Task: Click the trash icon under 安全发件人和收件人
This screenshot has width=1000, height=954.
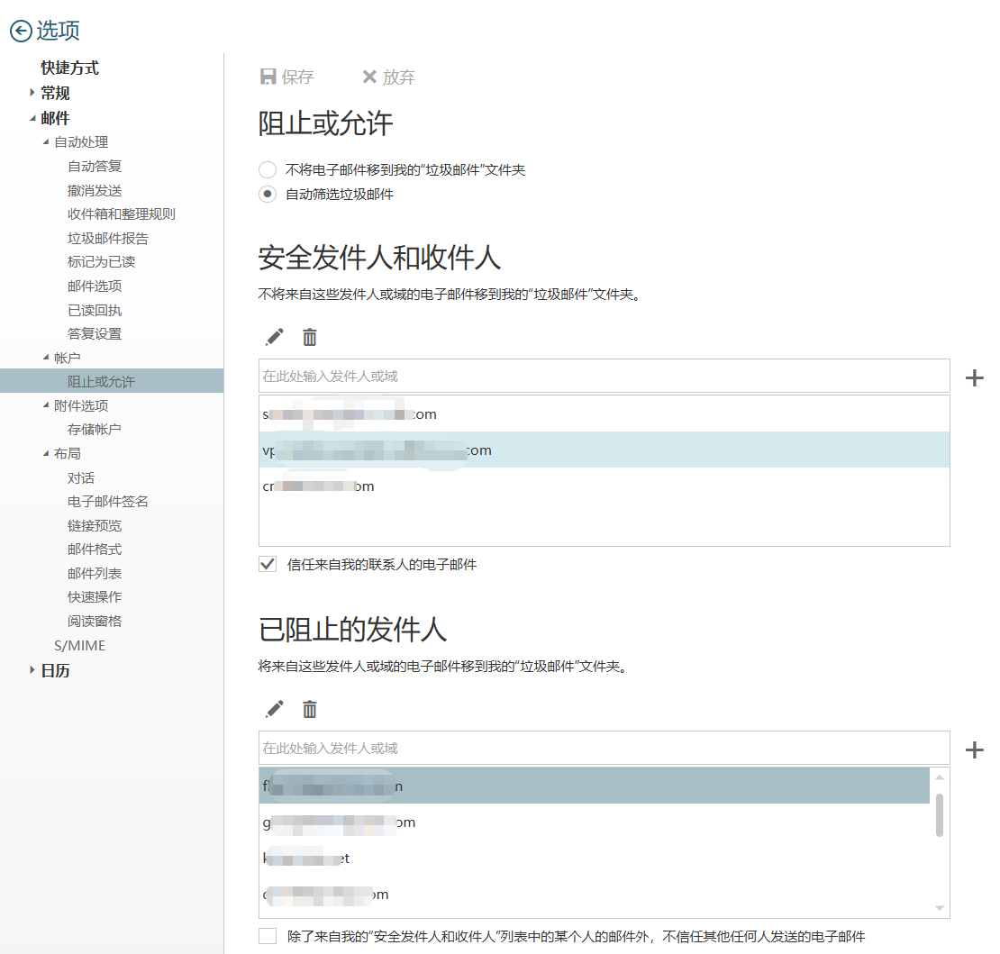Action: coord(310,337)
